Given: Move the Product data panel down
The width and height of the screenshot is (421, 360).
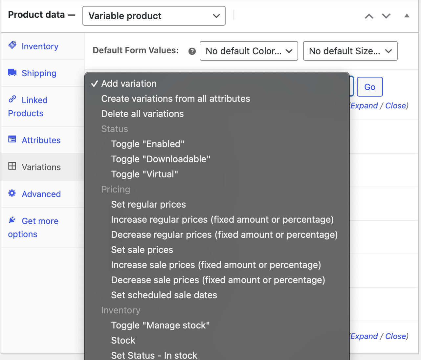Looking at the screenshot, I should 386,16.
